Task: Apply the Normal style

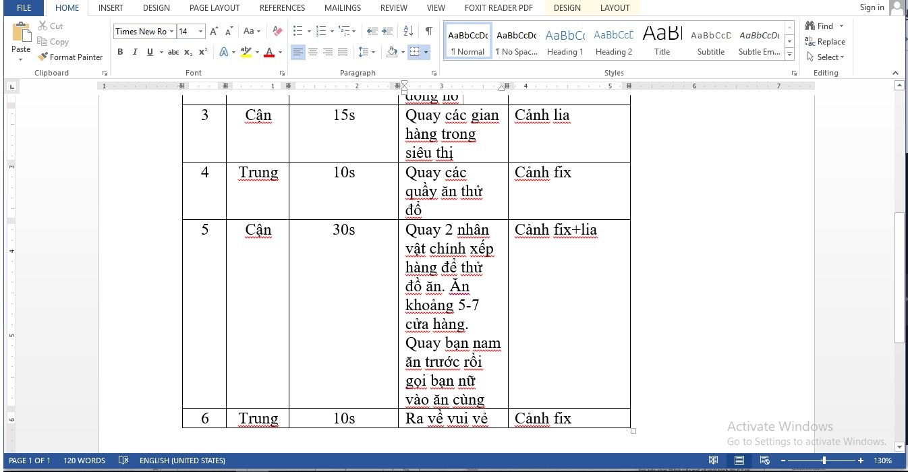Action: (x=467, y=42)
